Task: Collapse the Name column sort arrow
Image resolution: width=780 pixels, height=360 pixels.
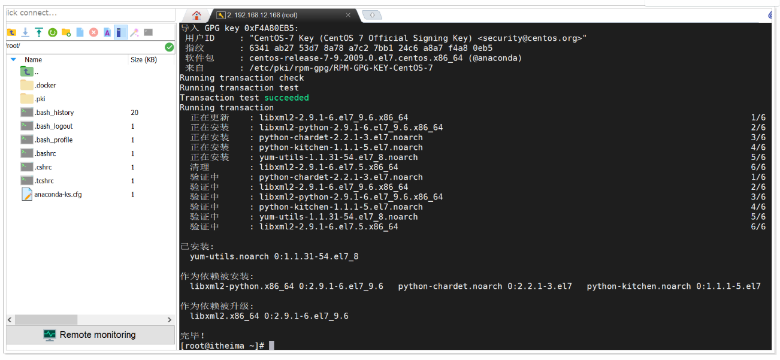Action: coord(13,59)
